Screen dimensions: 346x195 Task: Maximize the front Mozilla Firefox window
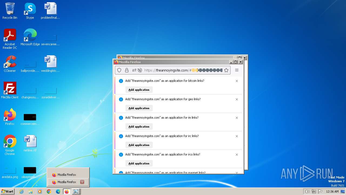(x=235, y=62)
